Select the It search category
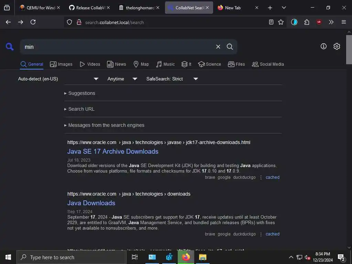 click(186, 64)
